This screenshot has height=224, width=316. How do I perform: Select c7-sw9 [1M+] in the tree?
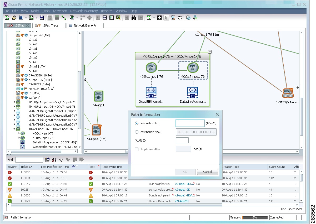(37, 66)
